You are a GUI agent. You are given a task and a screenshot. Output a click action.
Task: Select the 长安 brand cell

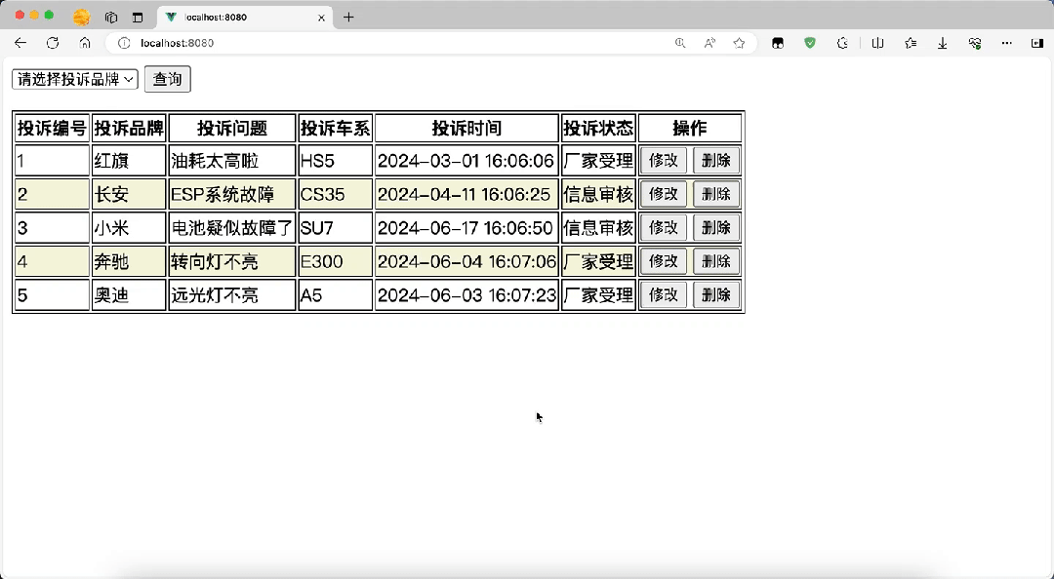[x=129, y=194]
